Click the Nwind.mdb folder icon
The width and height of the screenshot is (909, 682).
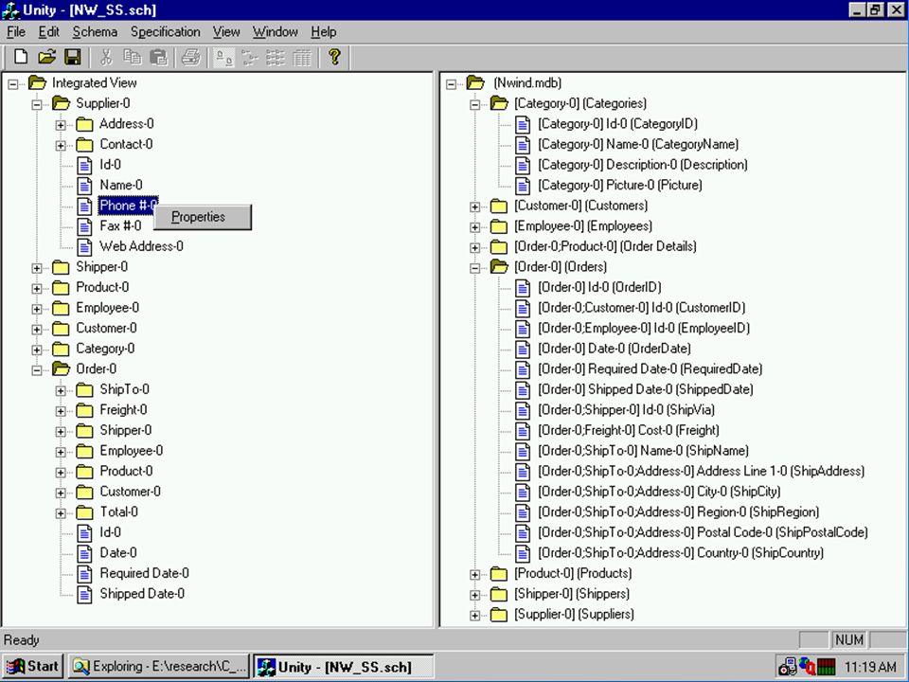point(475,83)
